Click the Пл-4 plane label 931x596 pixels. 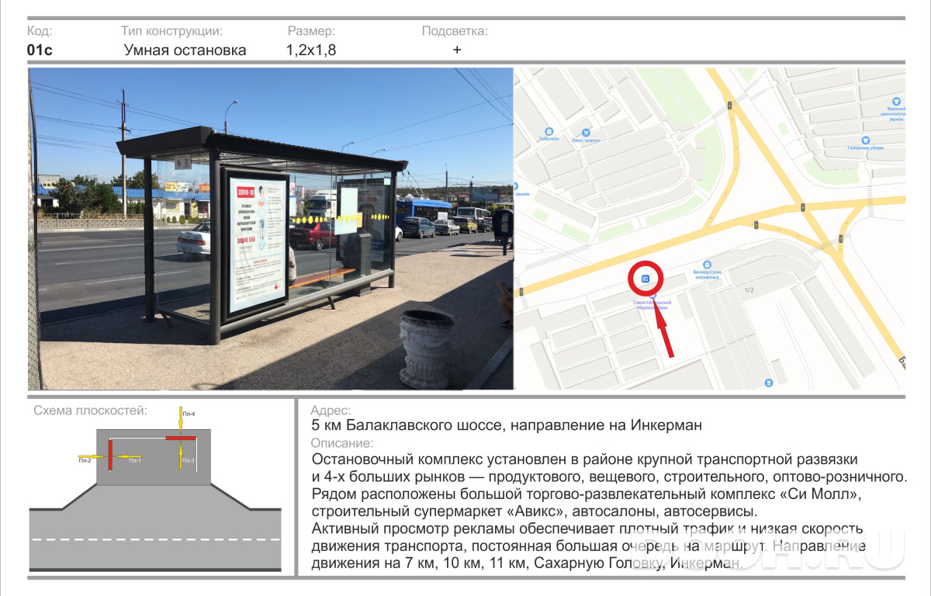(189, 414)
